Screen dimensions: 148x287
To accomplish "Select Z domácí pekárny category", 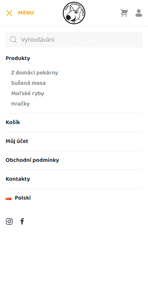I will 34,73.
